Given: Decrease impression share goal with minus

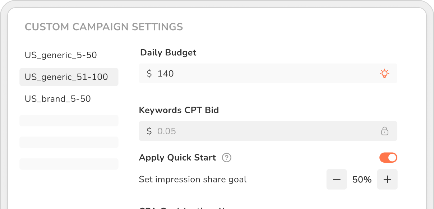Looking at the screenshot, I should click(x=337, y=179).
